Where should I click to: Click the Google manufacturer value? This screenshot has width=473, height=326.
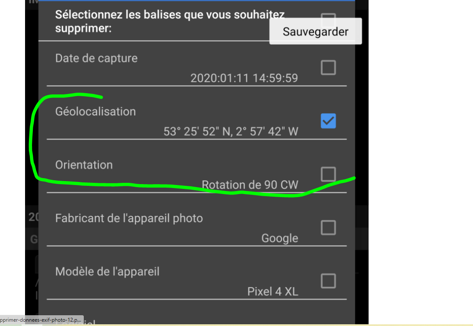(279, 238)
